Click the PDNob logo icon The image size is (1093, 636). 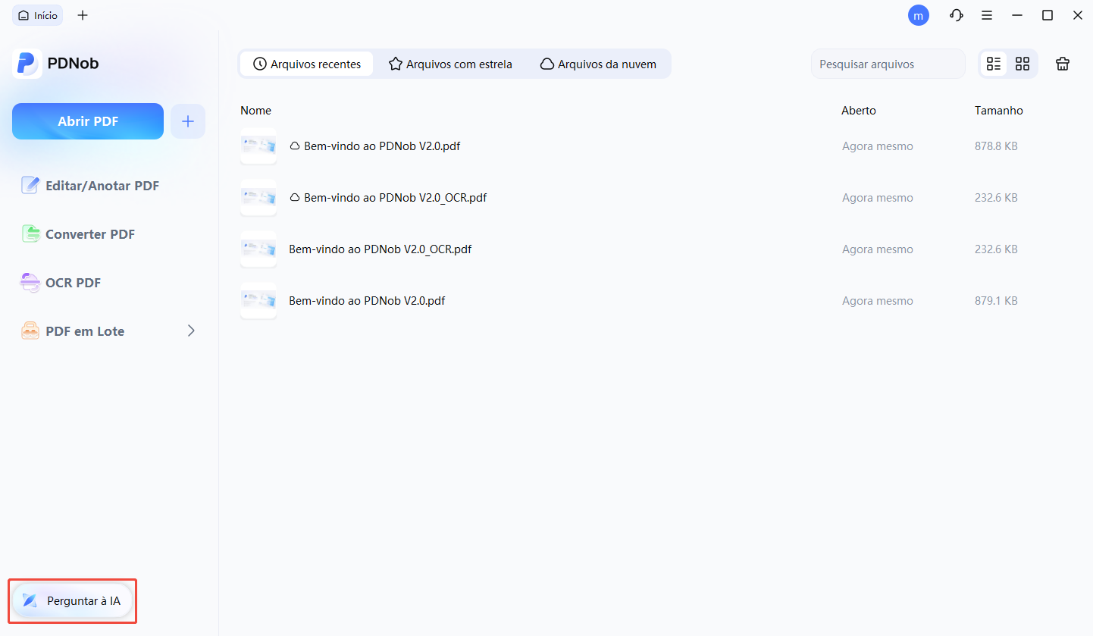pos(27,64)
